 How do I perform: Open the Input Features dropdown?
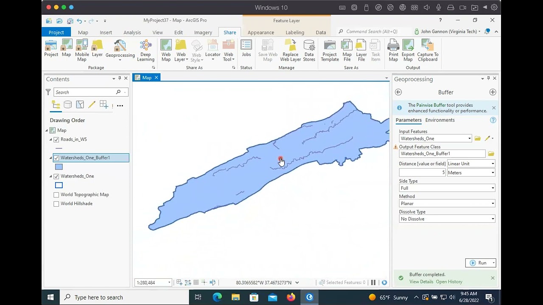[x=469, y=139]
